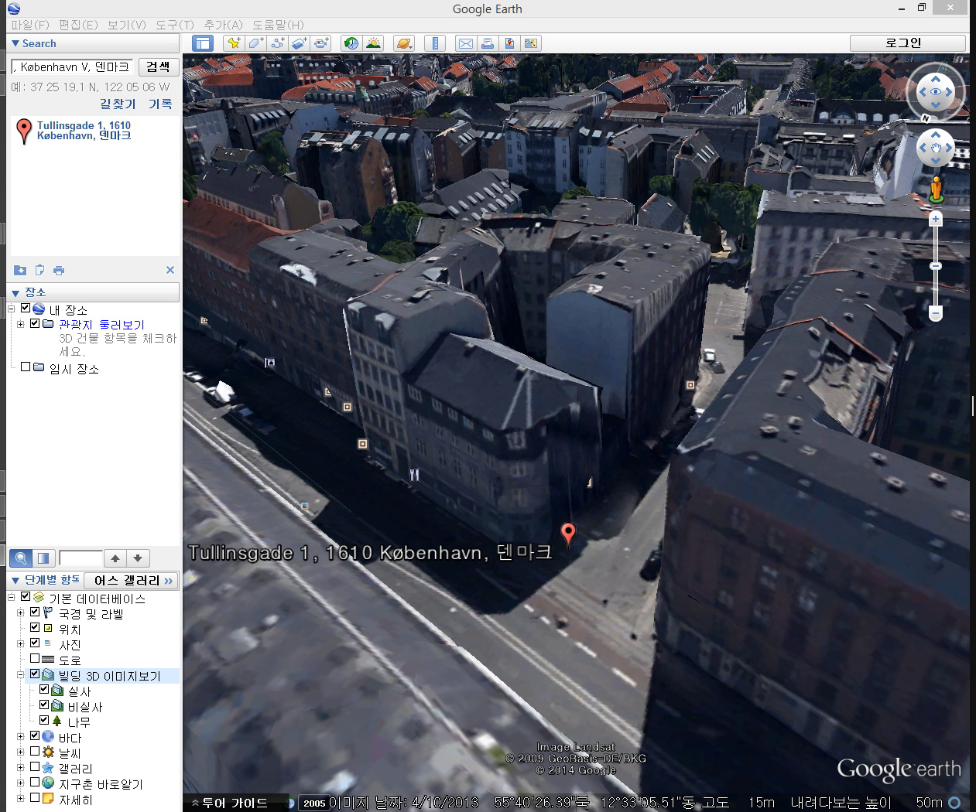This screenshot has width=976, height=812.
Task: Click the places filter text field
Action: (x=80, y=558)
